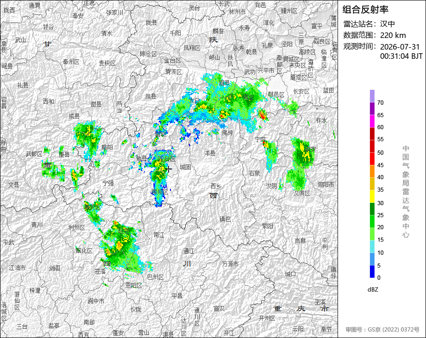Click the 南江 label
The width and height of the screenshot is (426, 338).
click(159, 235)
